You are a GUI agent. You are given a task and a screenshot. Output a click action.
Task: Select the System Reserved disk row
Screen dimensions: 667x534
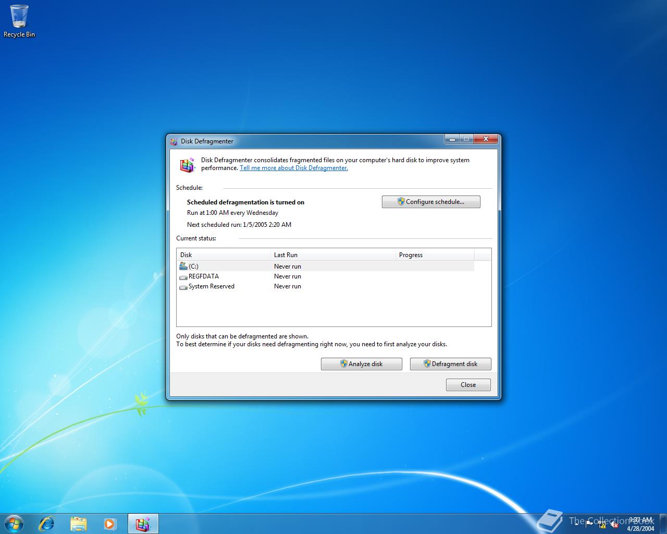point(326,286)
